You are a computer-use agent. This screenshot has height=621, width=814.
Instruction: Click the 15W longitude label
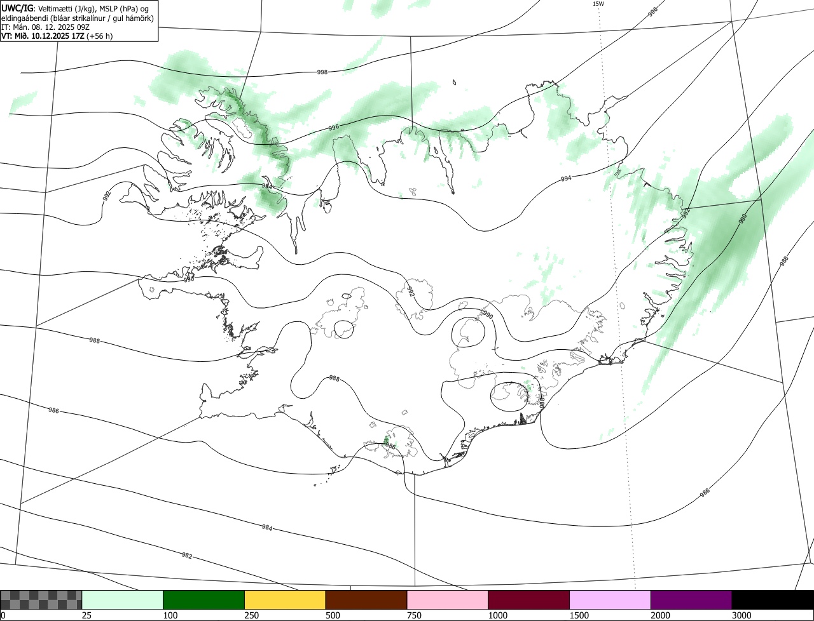coord(598,4)
